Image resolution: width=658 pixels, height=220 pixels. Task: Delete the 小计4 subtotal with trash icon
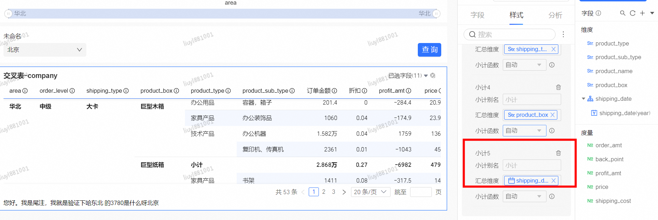pos(558,87)
